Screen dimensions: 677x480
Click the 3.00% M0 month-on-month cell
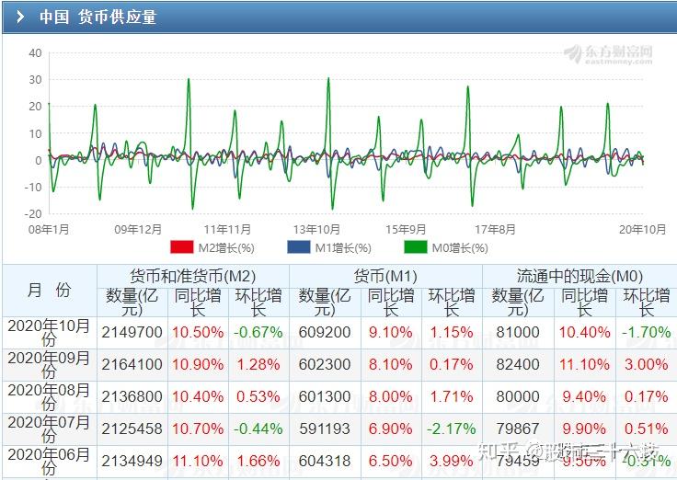[x=647, y=364]
